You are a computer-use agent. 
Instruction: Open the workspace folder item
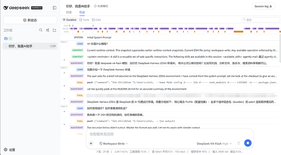tap(8, 38)
